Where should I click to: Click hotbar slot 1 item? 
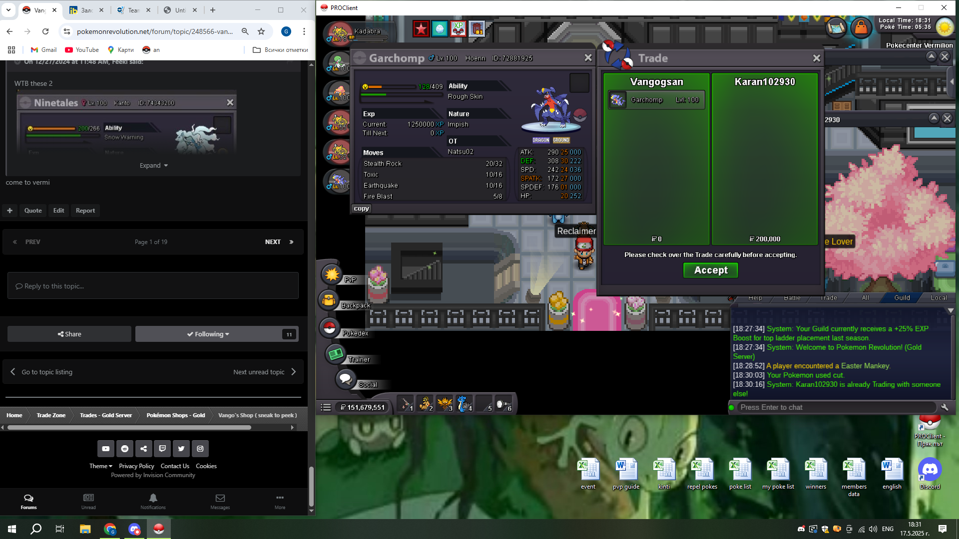click(x=406, y=403)
